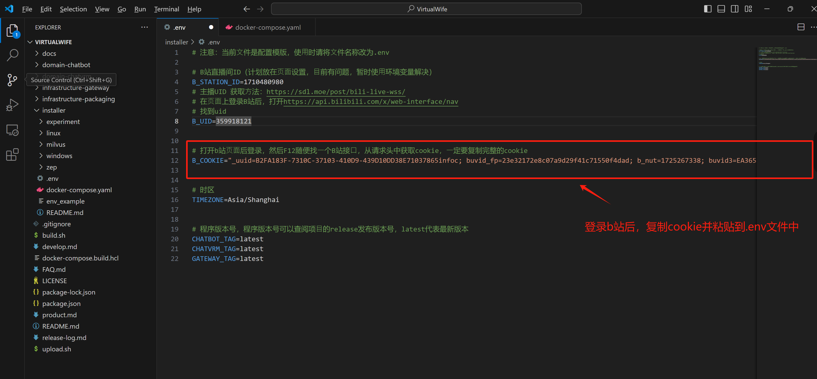This screenshot has width=817, height=379.
Task: Collapse the installer folder
Action: [54, 110]
